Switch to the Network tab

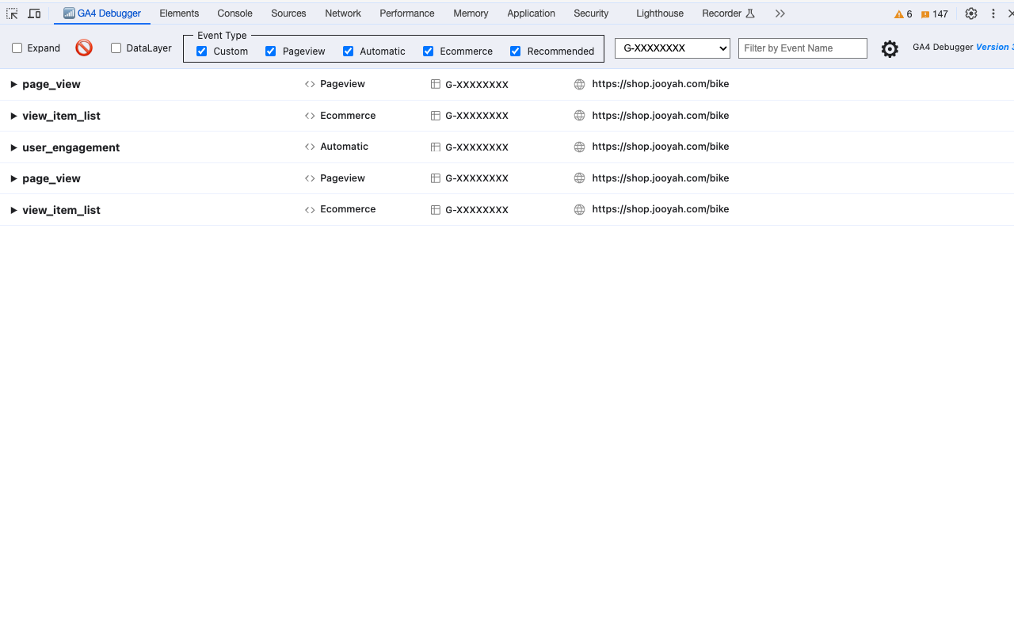click(x=342, y=13)
